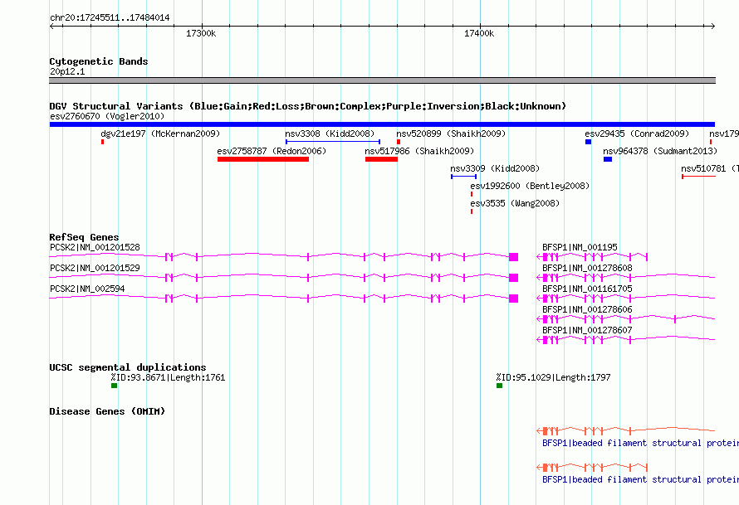Viewport: 739px width, 505px height.
Task: Open the nsv517986 (Shaikh2009) label
Action: [419, 151]
